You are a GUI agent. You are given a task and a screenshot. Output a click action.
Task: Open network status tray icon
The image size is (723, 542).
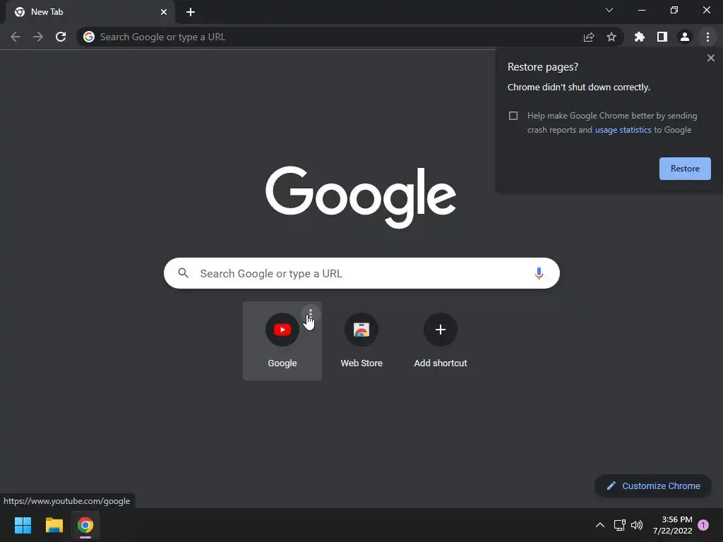(x=620, y=525)
